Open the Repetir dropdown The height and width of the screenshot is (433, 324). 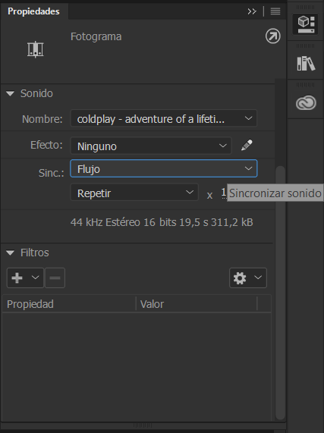point(134,193)
